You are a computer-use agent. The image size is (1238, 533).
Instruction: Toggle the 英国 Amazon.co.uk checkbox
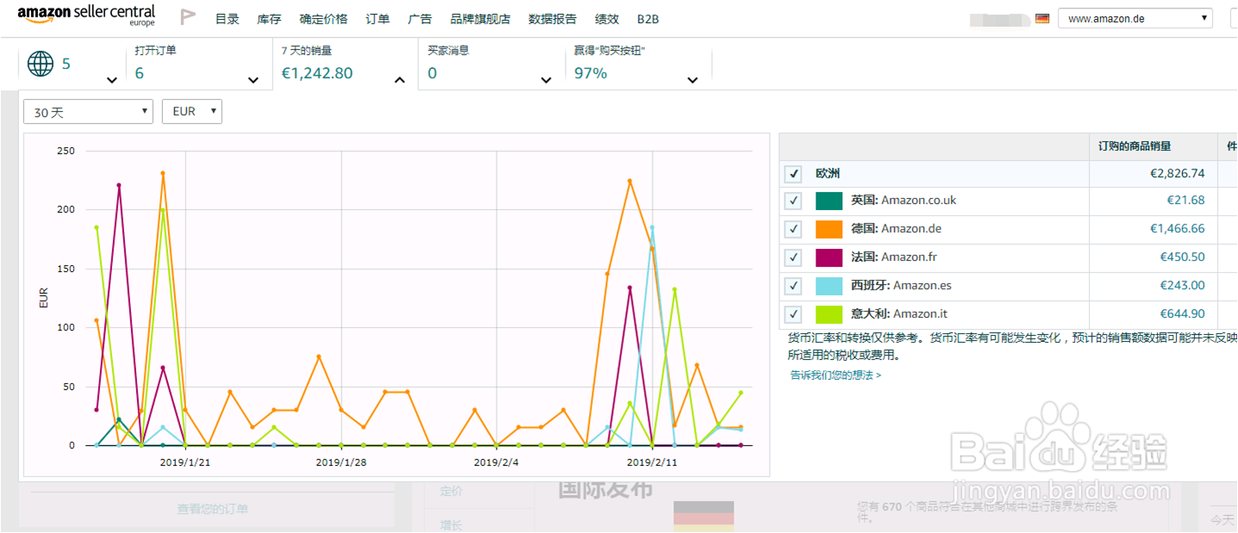pos(793,201)
